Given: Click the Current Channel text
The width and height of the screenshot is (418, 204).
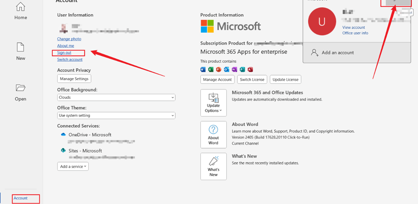Looking at the screenshot, I should click(x=245, y=143).
